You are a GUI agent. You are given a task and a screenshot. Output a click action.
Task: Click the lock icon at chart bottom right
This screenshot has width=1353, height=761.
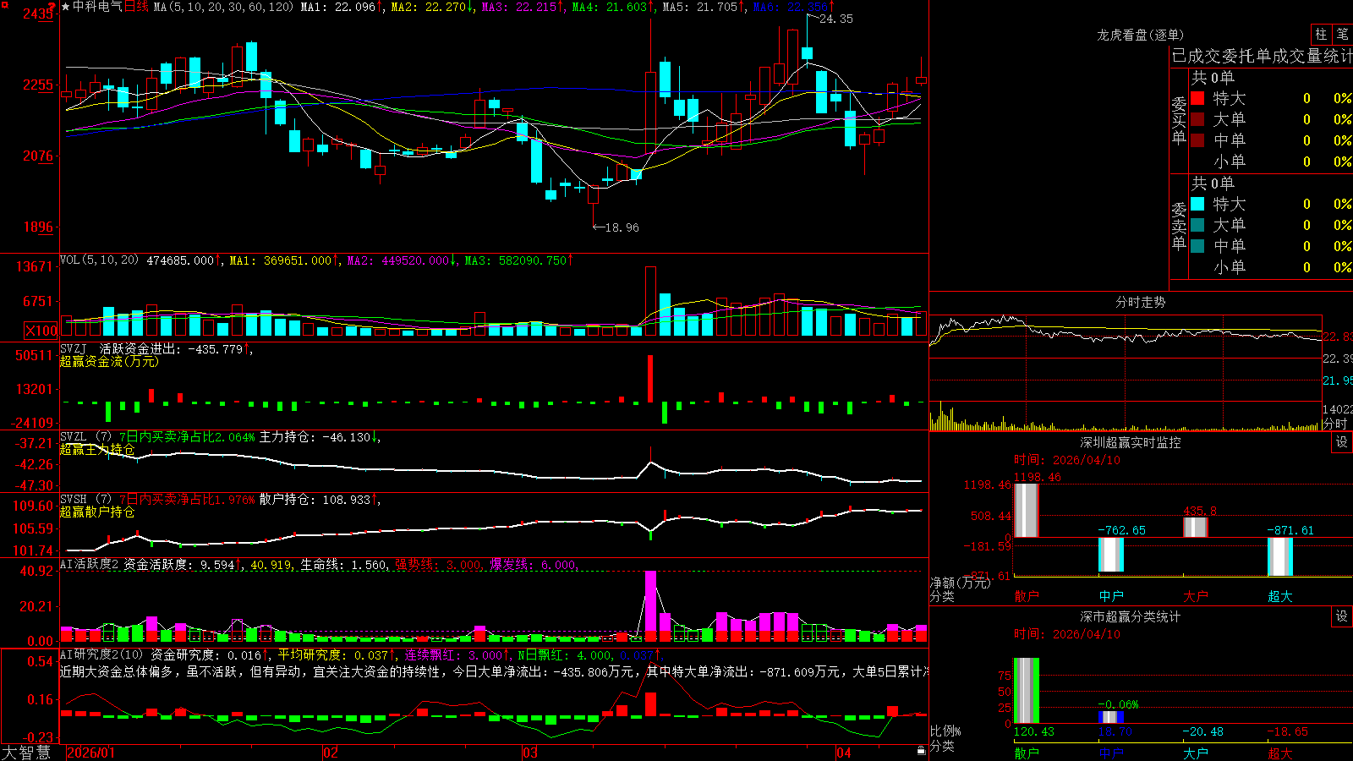tap(921, 750)
